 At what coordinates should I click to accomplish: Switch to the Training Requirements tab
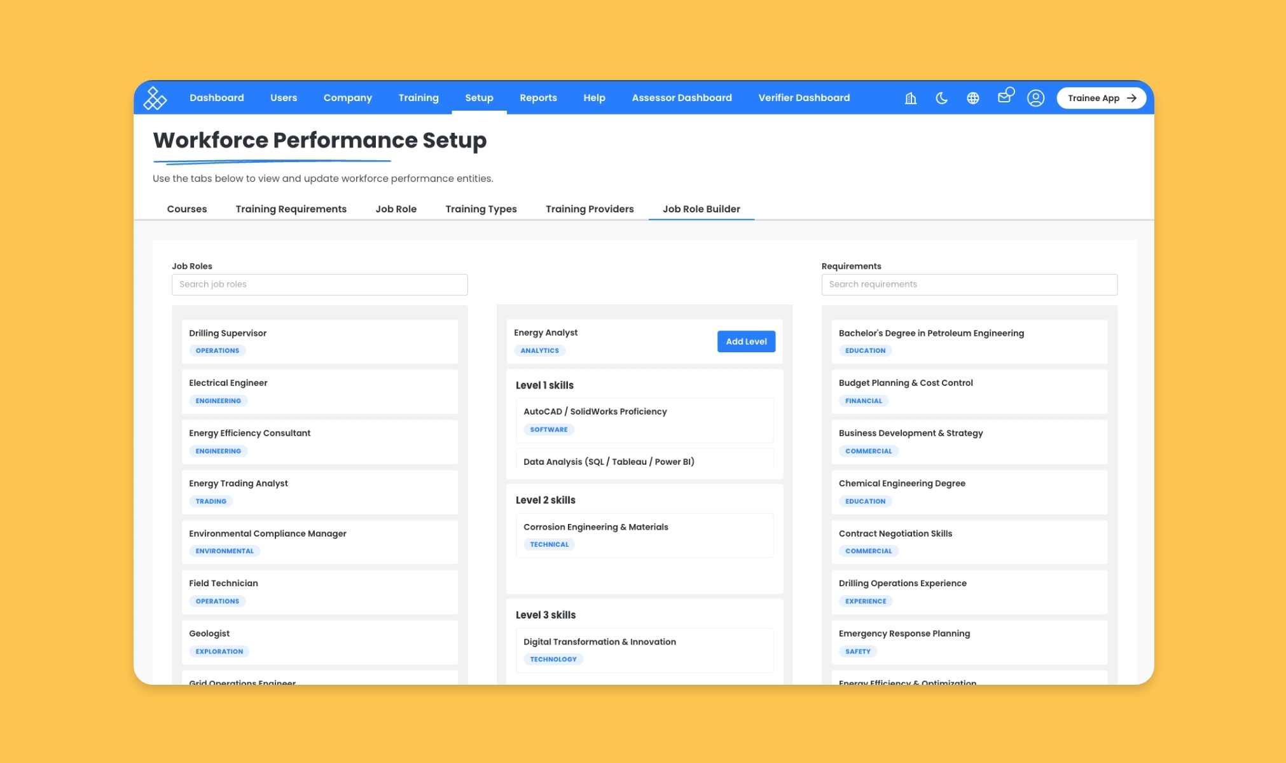pyautogui.click(x=291, y=209)
